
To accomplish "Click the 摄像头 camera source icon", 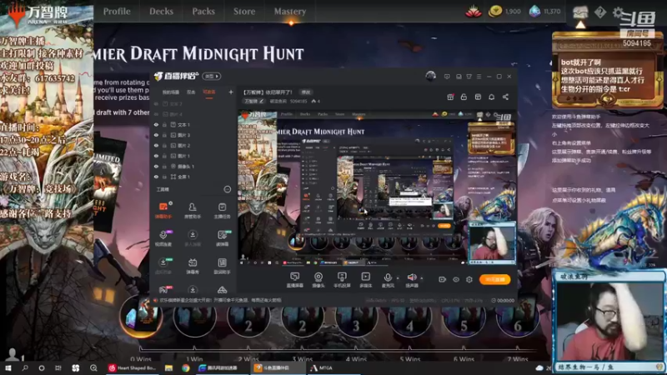I will pos(318,280).
